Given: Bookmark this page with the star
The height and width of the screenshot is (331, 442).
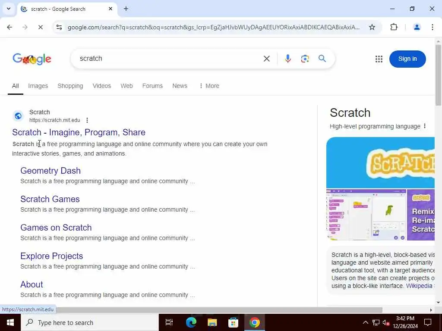Looking at the screenshot, I should click(x=372, y=27).
